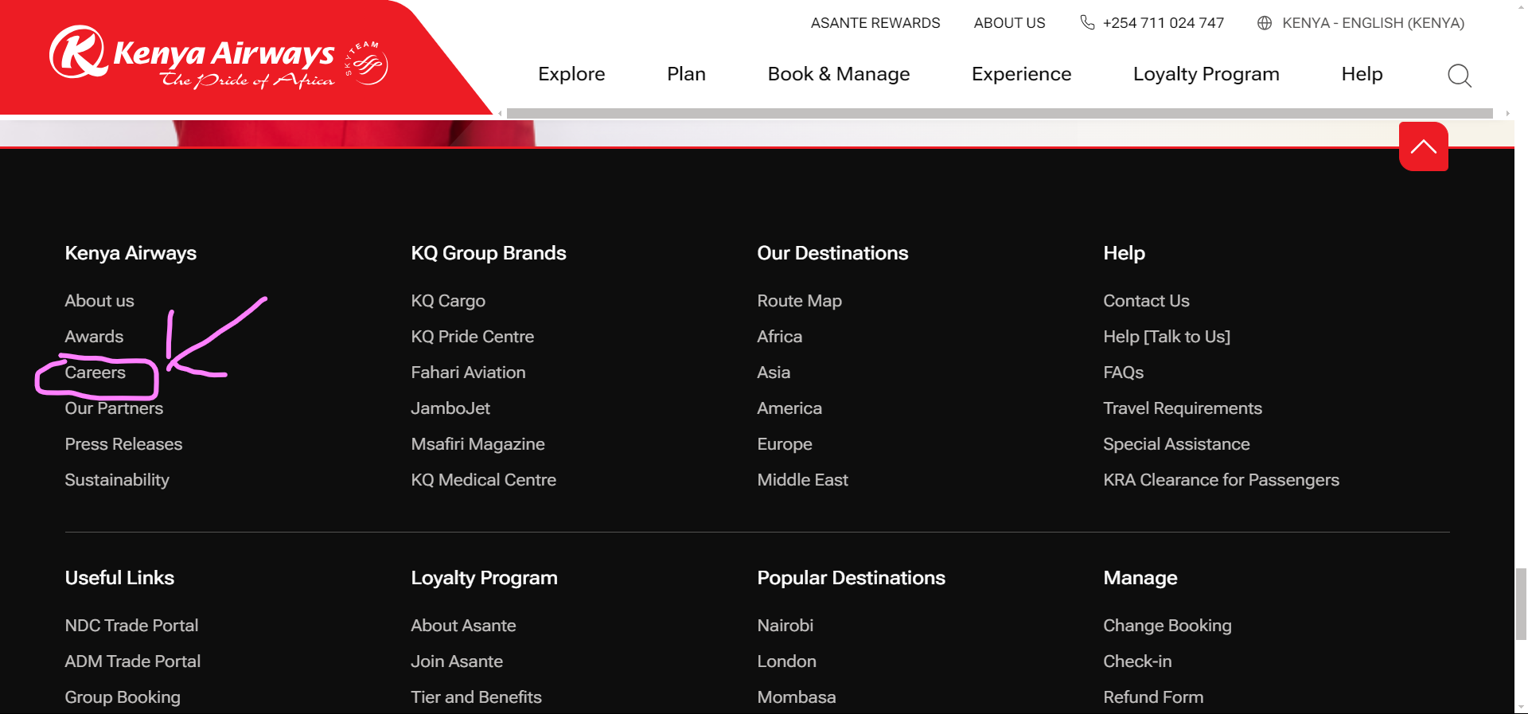Open Sustainability page
The width and height of the screenshot is (1528, 714).
pyautogui.click(x=117, y=480)
